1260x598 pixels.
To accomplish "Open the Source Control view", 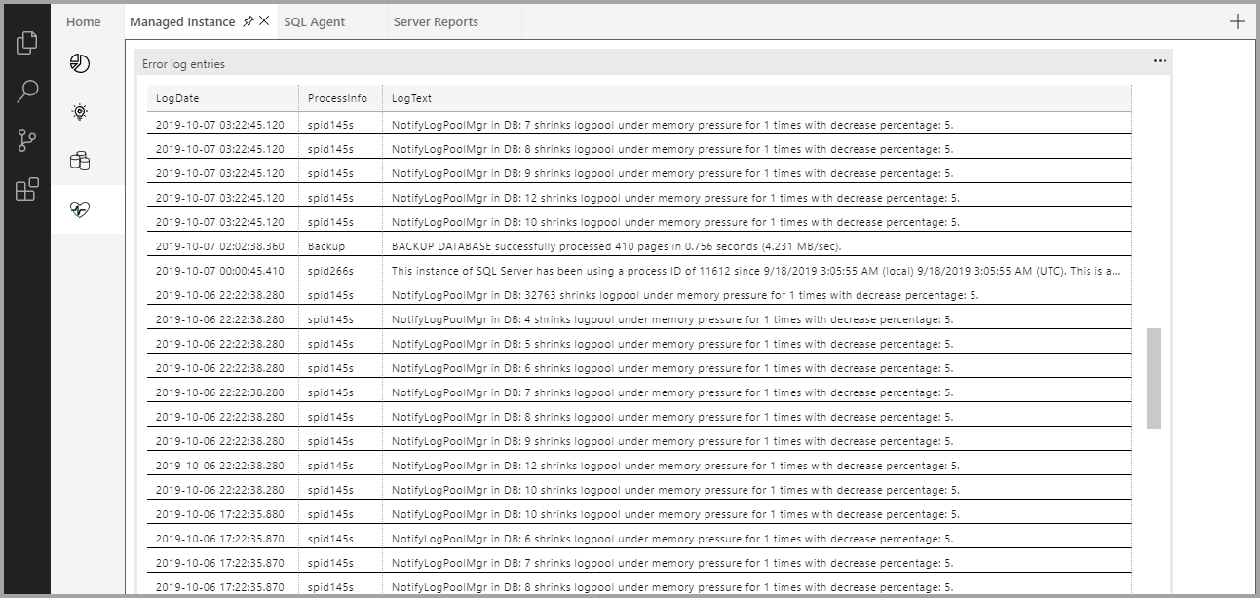I will pos(26,139).
